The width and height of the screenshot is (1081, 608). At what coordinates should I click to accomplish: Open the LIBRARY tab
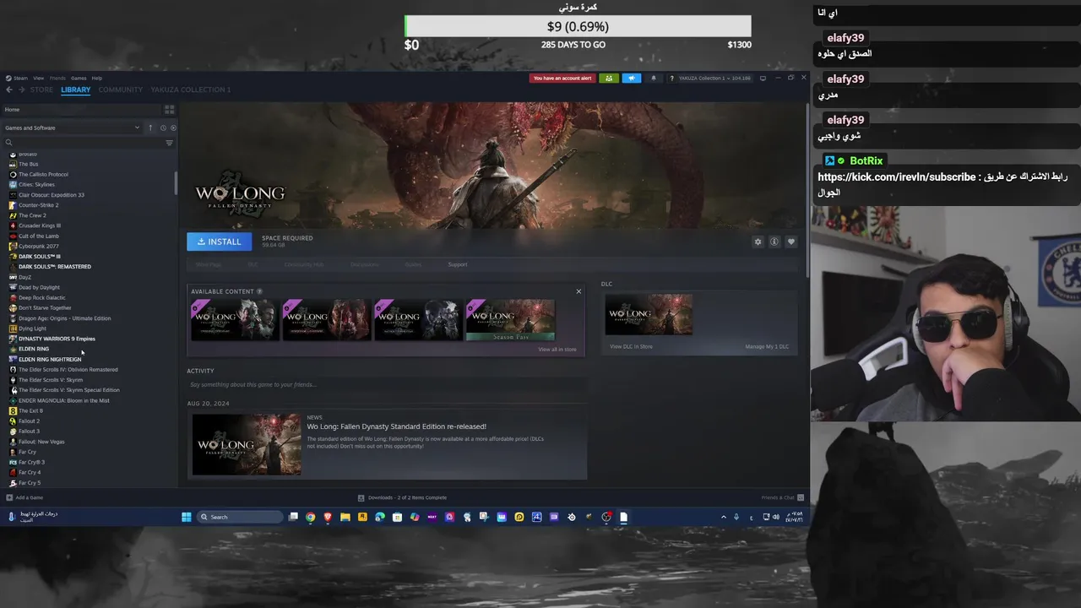(x=75, y=90)
